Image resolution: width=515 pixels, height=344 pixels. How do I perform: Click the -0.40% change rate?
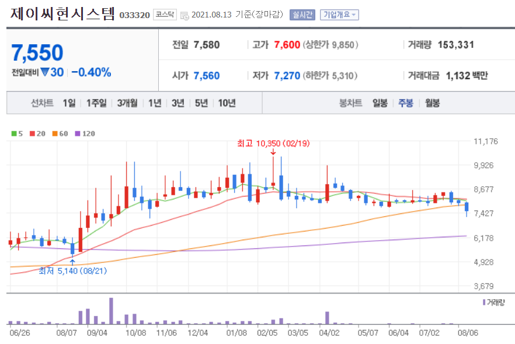click(91, 72)
